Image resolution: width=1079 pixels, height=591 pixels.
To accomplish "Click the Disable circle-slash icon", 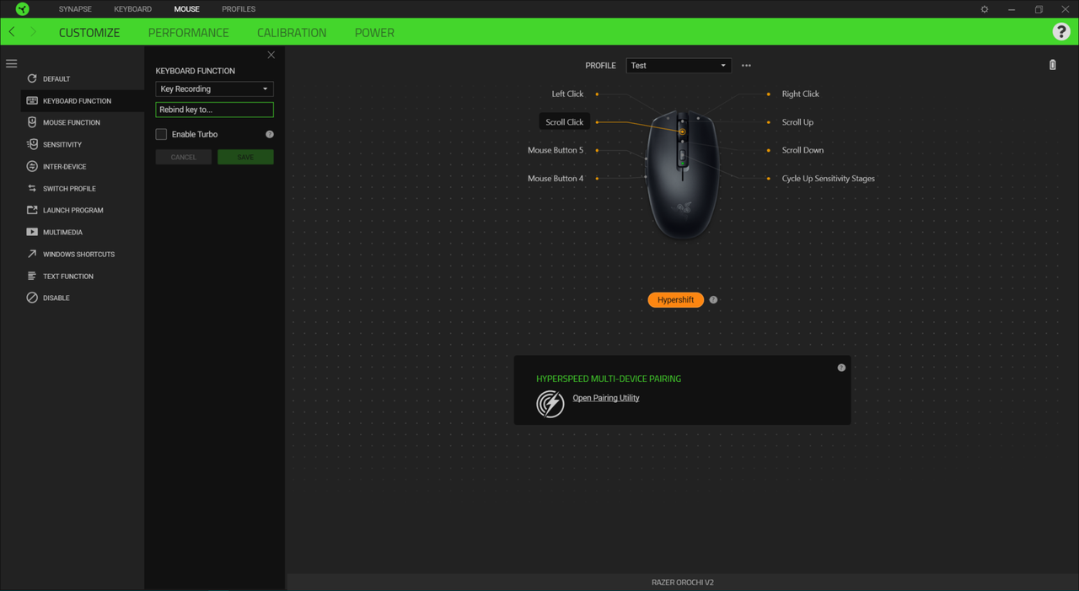I will pyautogui.click(x=32, y=298).
